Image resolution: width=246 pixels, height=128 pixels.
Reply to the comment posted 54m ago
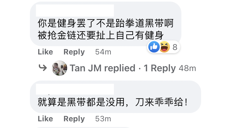pyautogui.click(x=74, y=52)
